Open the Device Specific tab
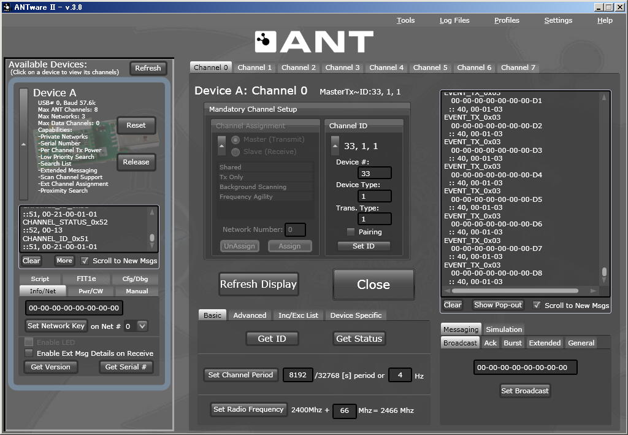Image resolution: width=628 pixels, height=435 pixels. (x=356, y=315)
